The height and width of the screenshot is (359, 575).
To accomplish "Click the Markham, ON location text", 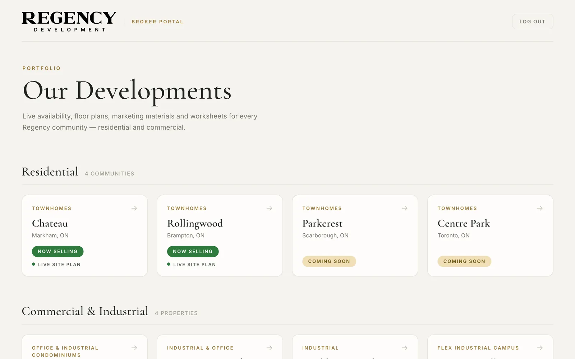I will point(50,236).
